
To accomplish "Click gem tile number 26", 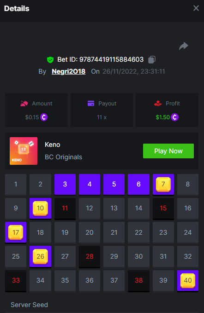I will [40, 257].
